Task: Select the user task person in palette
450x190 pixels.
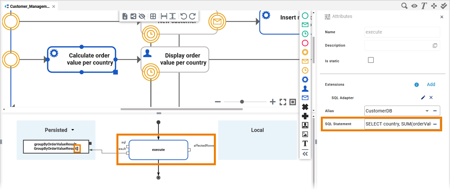Action: pos(305,88)
